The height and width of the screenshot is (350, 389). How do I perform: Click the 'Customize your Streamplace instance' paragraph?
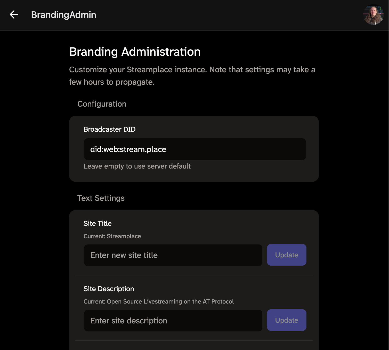click(192, 70)
